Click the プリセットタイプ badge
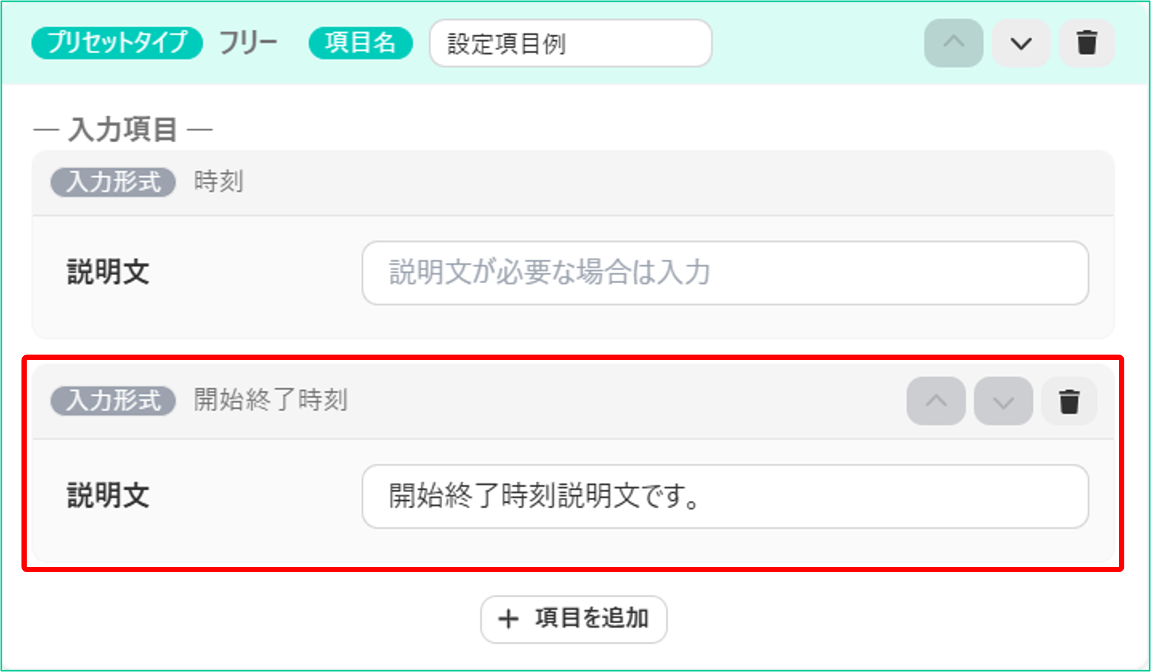 (x=117, y=43)
